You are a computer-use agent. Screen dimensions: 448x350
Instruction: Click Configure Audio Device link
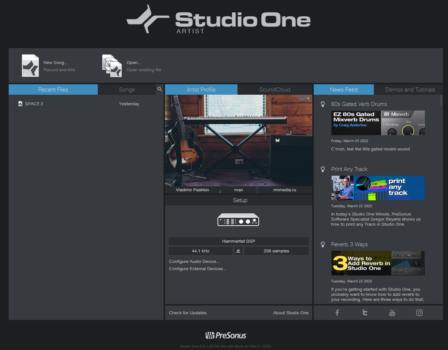pyautogui.click(x=194, y=261)
